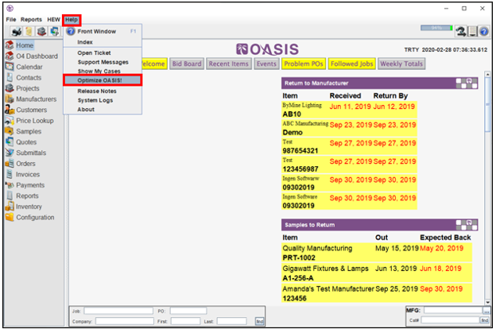Click the Company input field
Viewport: 496px width, 333px height.
[x=125, y=321]
